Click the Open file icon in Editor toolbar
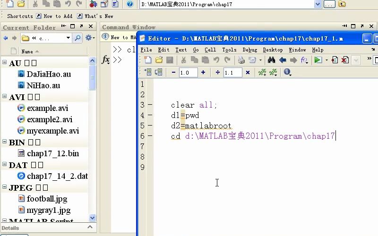Viewport: 378px width, 236px height. pos(159,60)
